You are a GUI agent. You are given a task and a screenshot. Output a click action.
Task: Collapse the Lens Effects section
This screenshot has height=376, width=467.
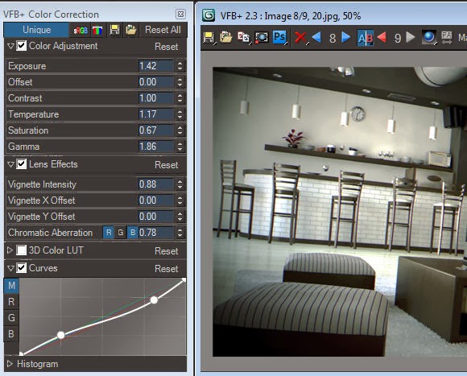(x=10, y=164)
